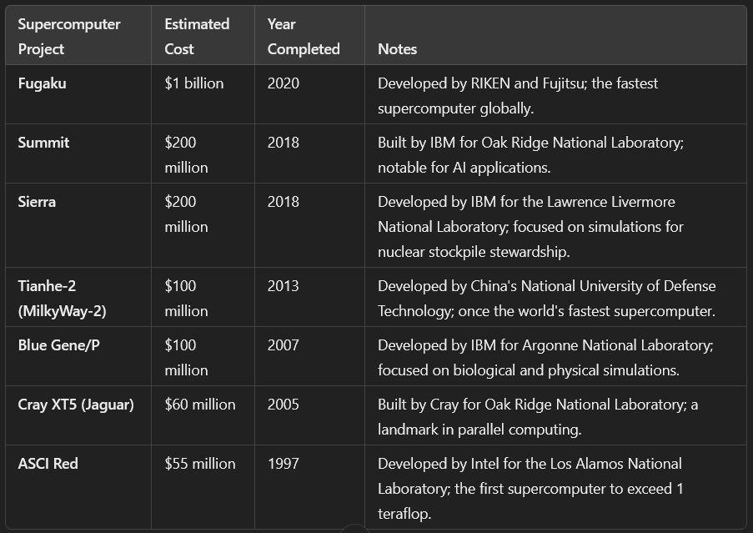Click the Notes column header
This screenshot has height=533, width=753.
tap(397, 49)
